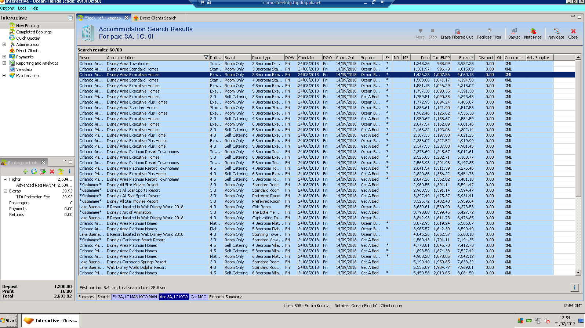Switch to the Summary bottom tab
The height and width of the screenshot is (328, 585).
point(86,297)
